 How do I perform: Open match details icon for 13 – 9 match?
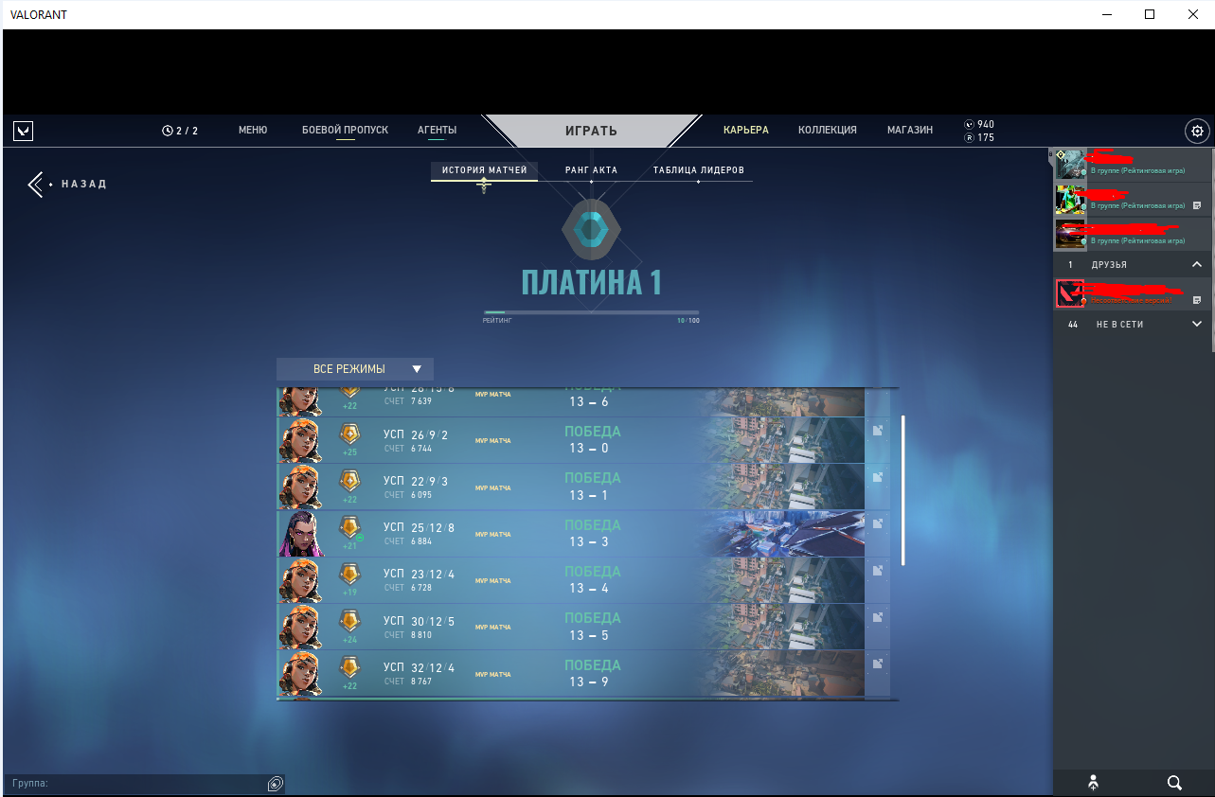click(x=878, y=664)
